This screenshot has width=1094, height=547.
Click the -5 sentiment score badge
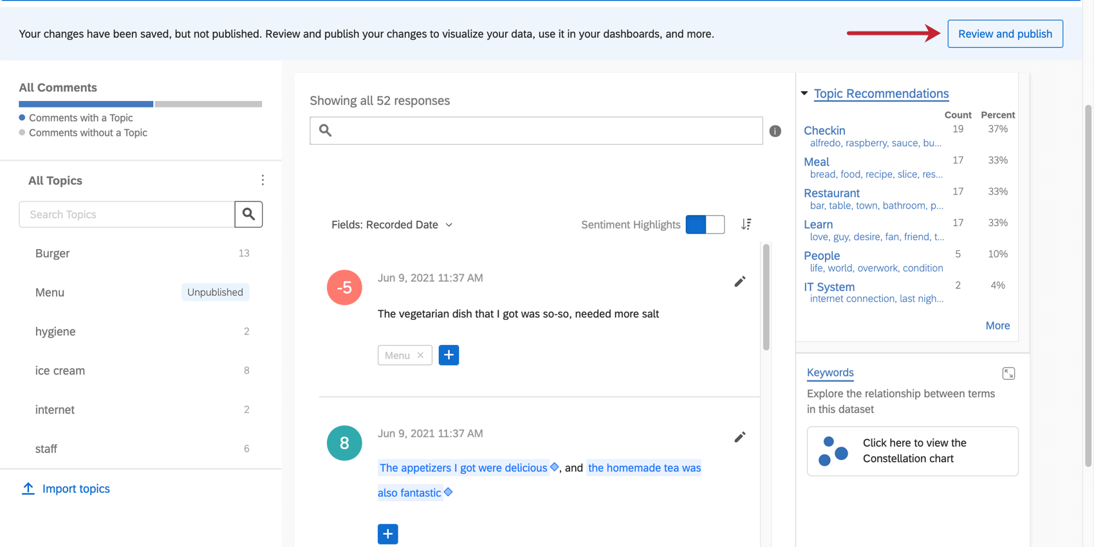click(344, 287)
